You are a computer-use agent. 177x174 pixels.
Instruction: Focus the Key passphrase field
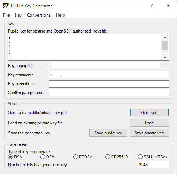coord(109,84)
